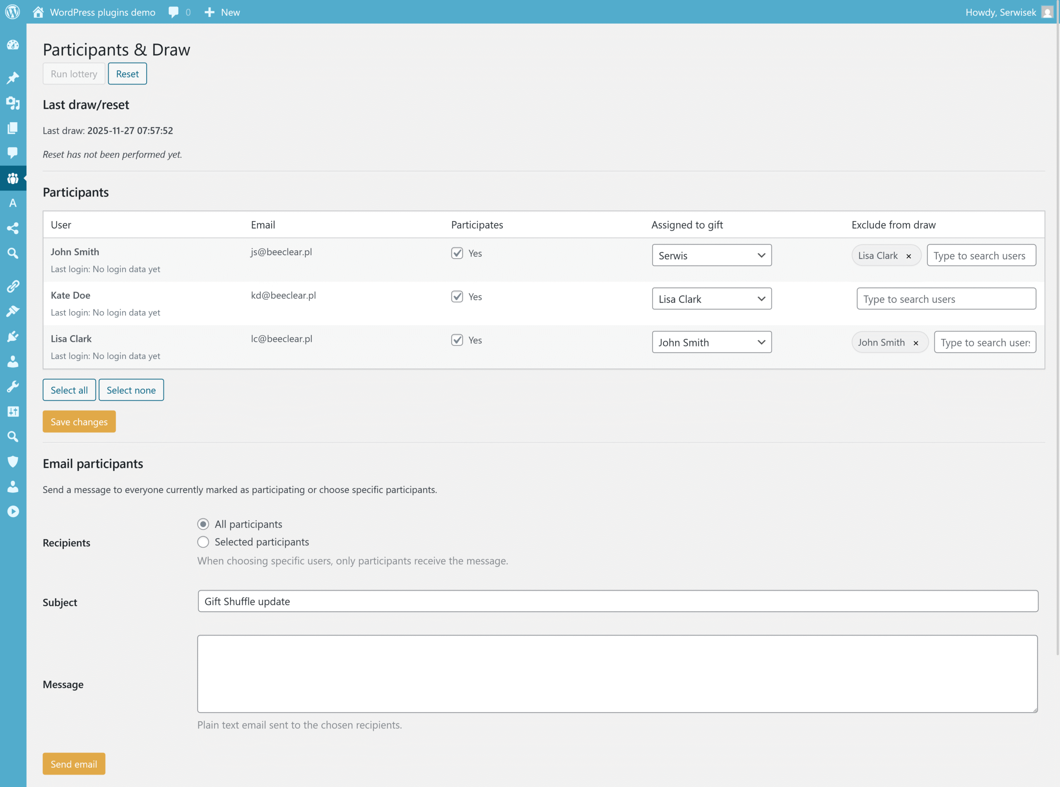The height and width of the screenshot is (787, 1060).
Task: Open the Pages sidebar icon
Action: (13, 128)
